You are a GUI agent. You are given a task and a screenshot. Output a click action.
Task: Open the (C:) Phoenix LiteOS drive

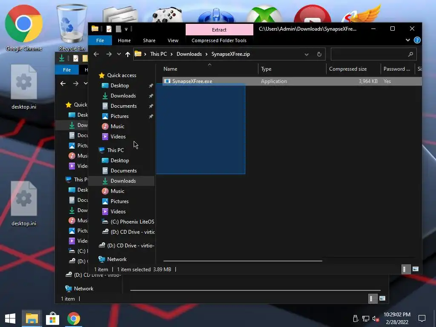point(132,221)
